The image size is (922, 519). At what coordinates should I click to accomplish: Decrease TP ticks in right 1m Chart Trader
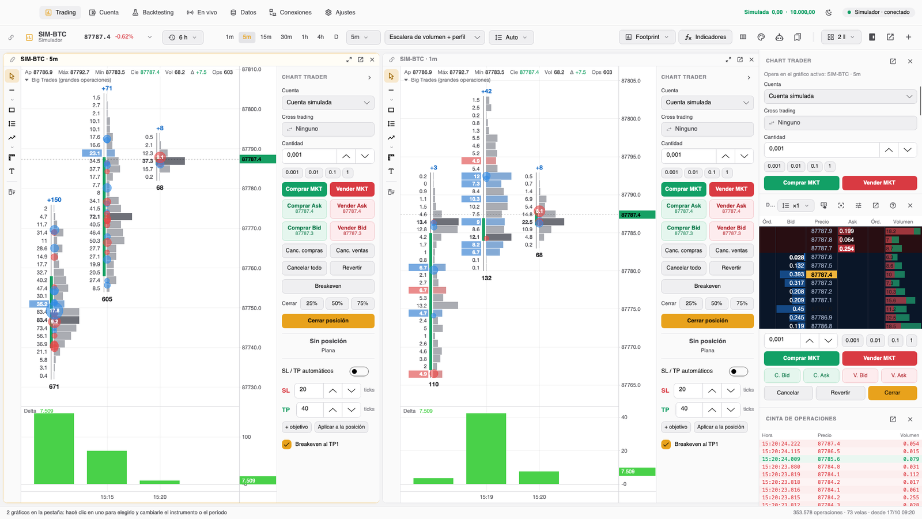(731, 409)
